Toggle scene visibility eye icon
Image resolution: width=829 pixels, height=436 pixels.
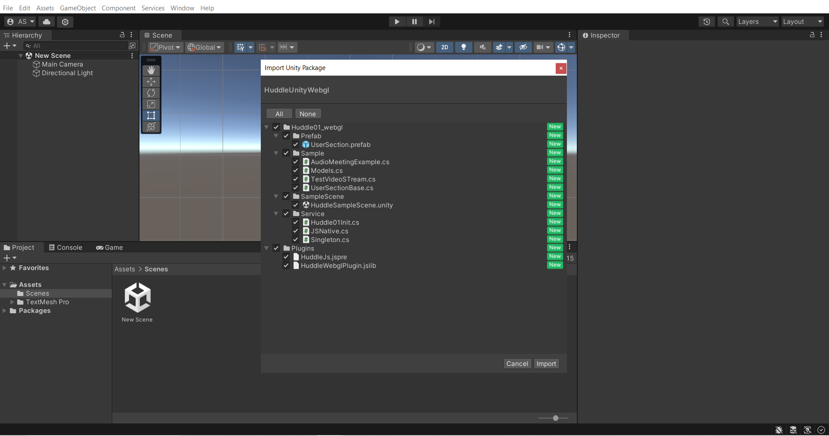click(x=523, y=48)
